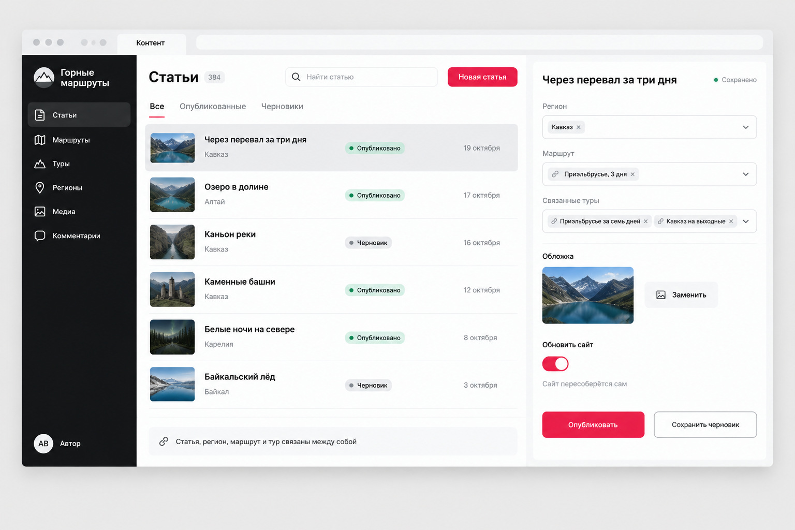Expand the Маршрут dropdown
Image resolution: width=795 pixels, height=530 pixels.
coord(746,174)
